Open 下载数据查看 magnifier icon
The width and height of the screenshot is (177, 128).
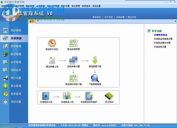[x=95, y=78]
